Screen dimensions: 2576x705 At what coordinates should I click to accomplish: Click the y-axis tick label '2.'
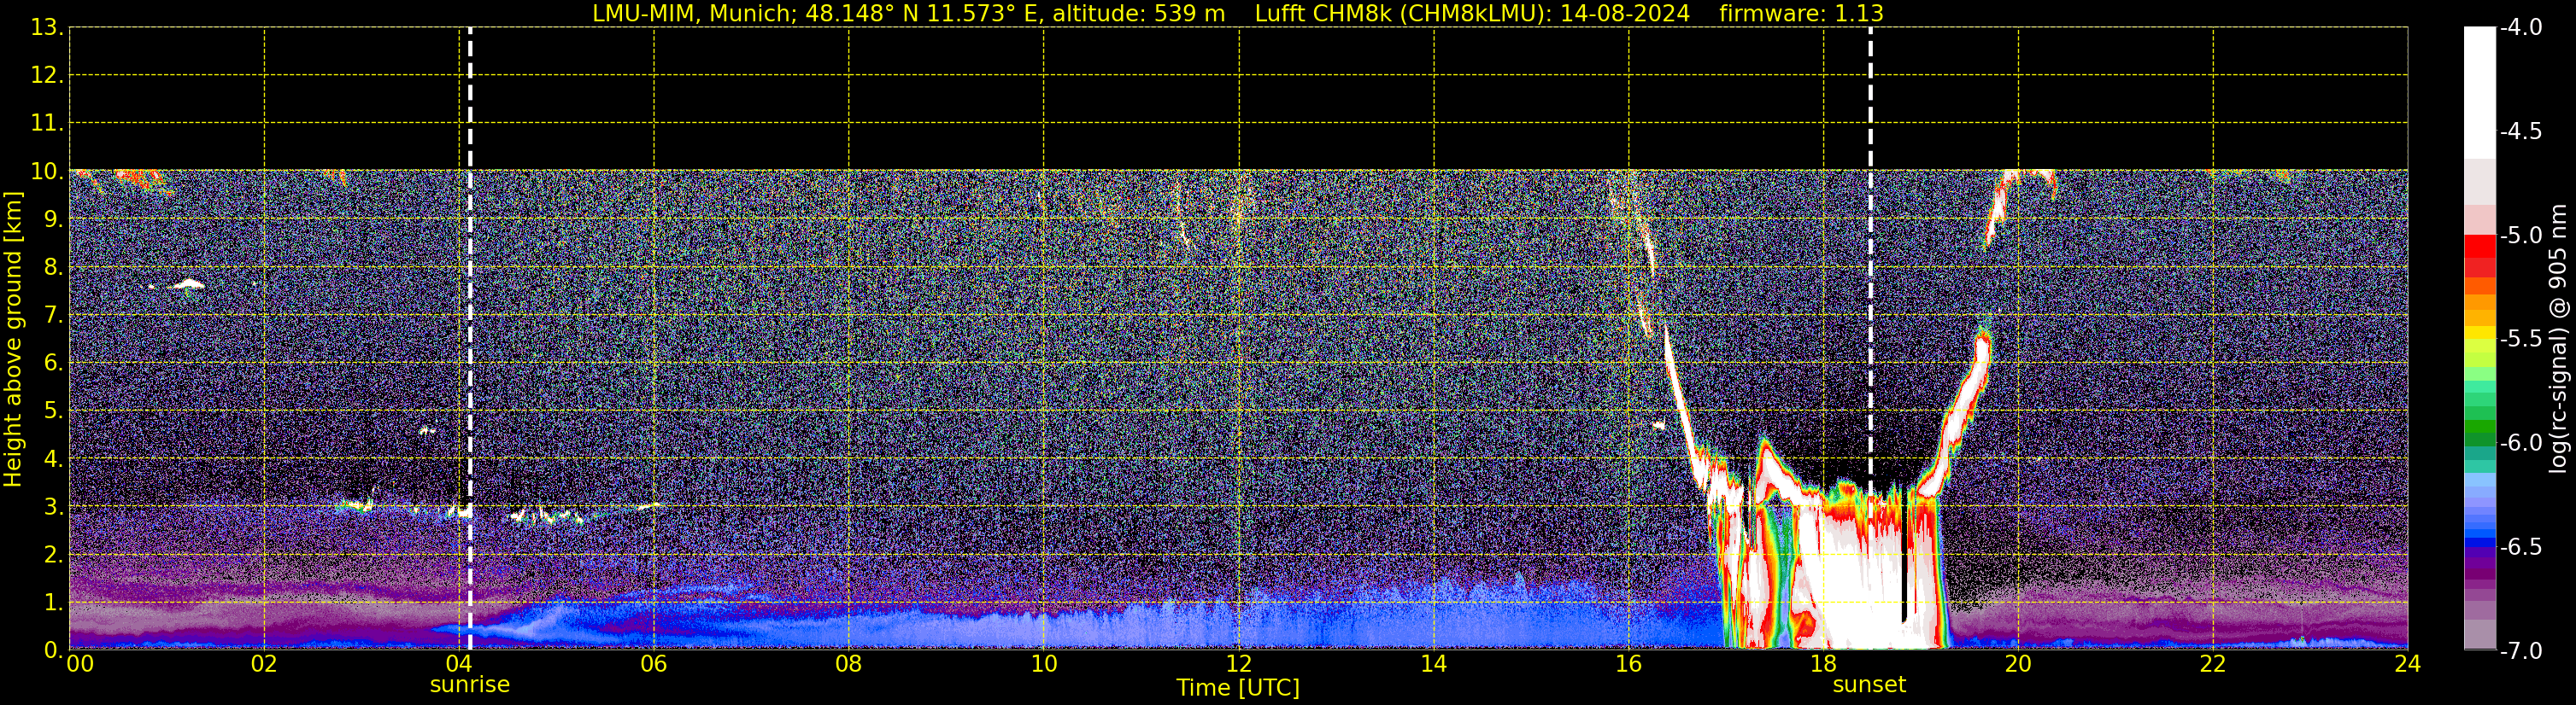53,556
